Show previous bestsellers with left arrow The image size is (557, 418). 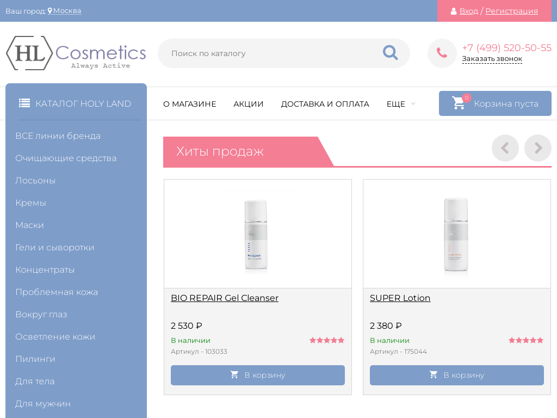point(505,148)
